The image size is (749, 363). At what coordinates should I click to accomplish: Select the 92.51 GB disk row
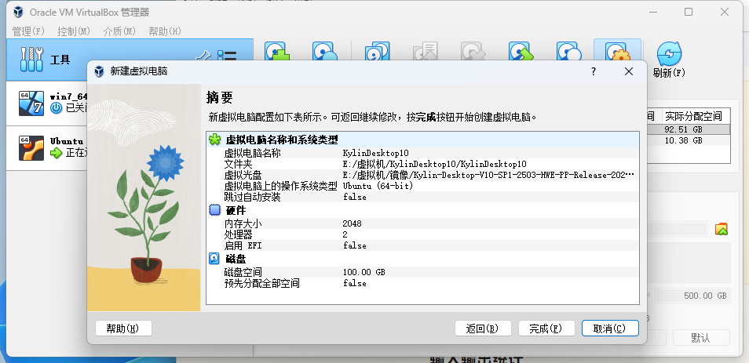tap(688, 129)
